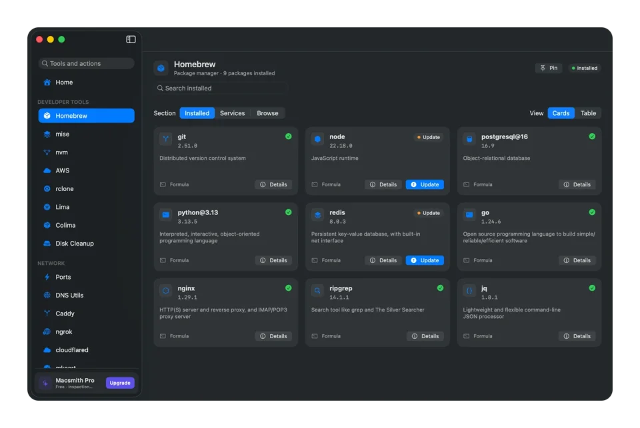This screenshot has width=640, height=428.
Task: Click the green checkmark on git card
Action: 289,136
